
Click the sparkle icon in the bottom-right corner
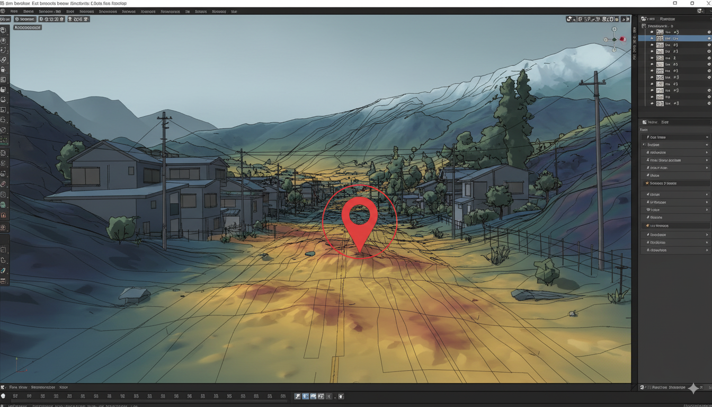[x=693, y=388]
